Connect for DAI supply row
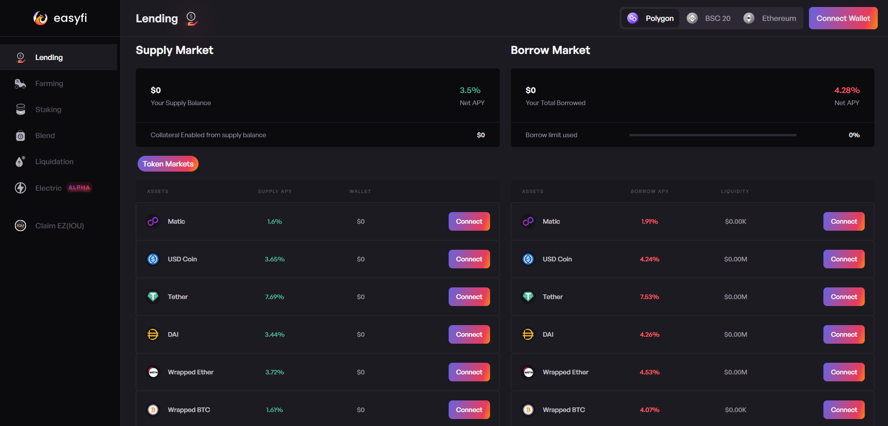 (469, 334)
